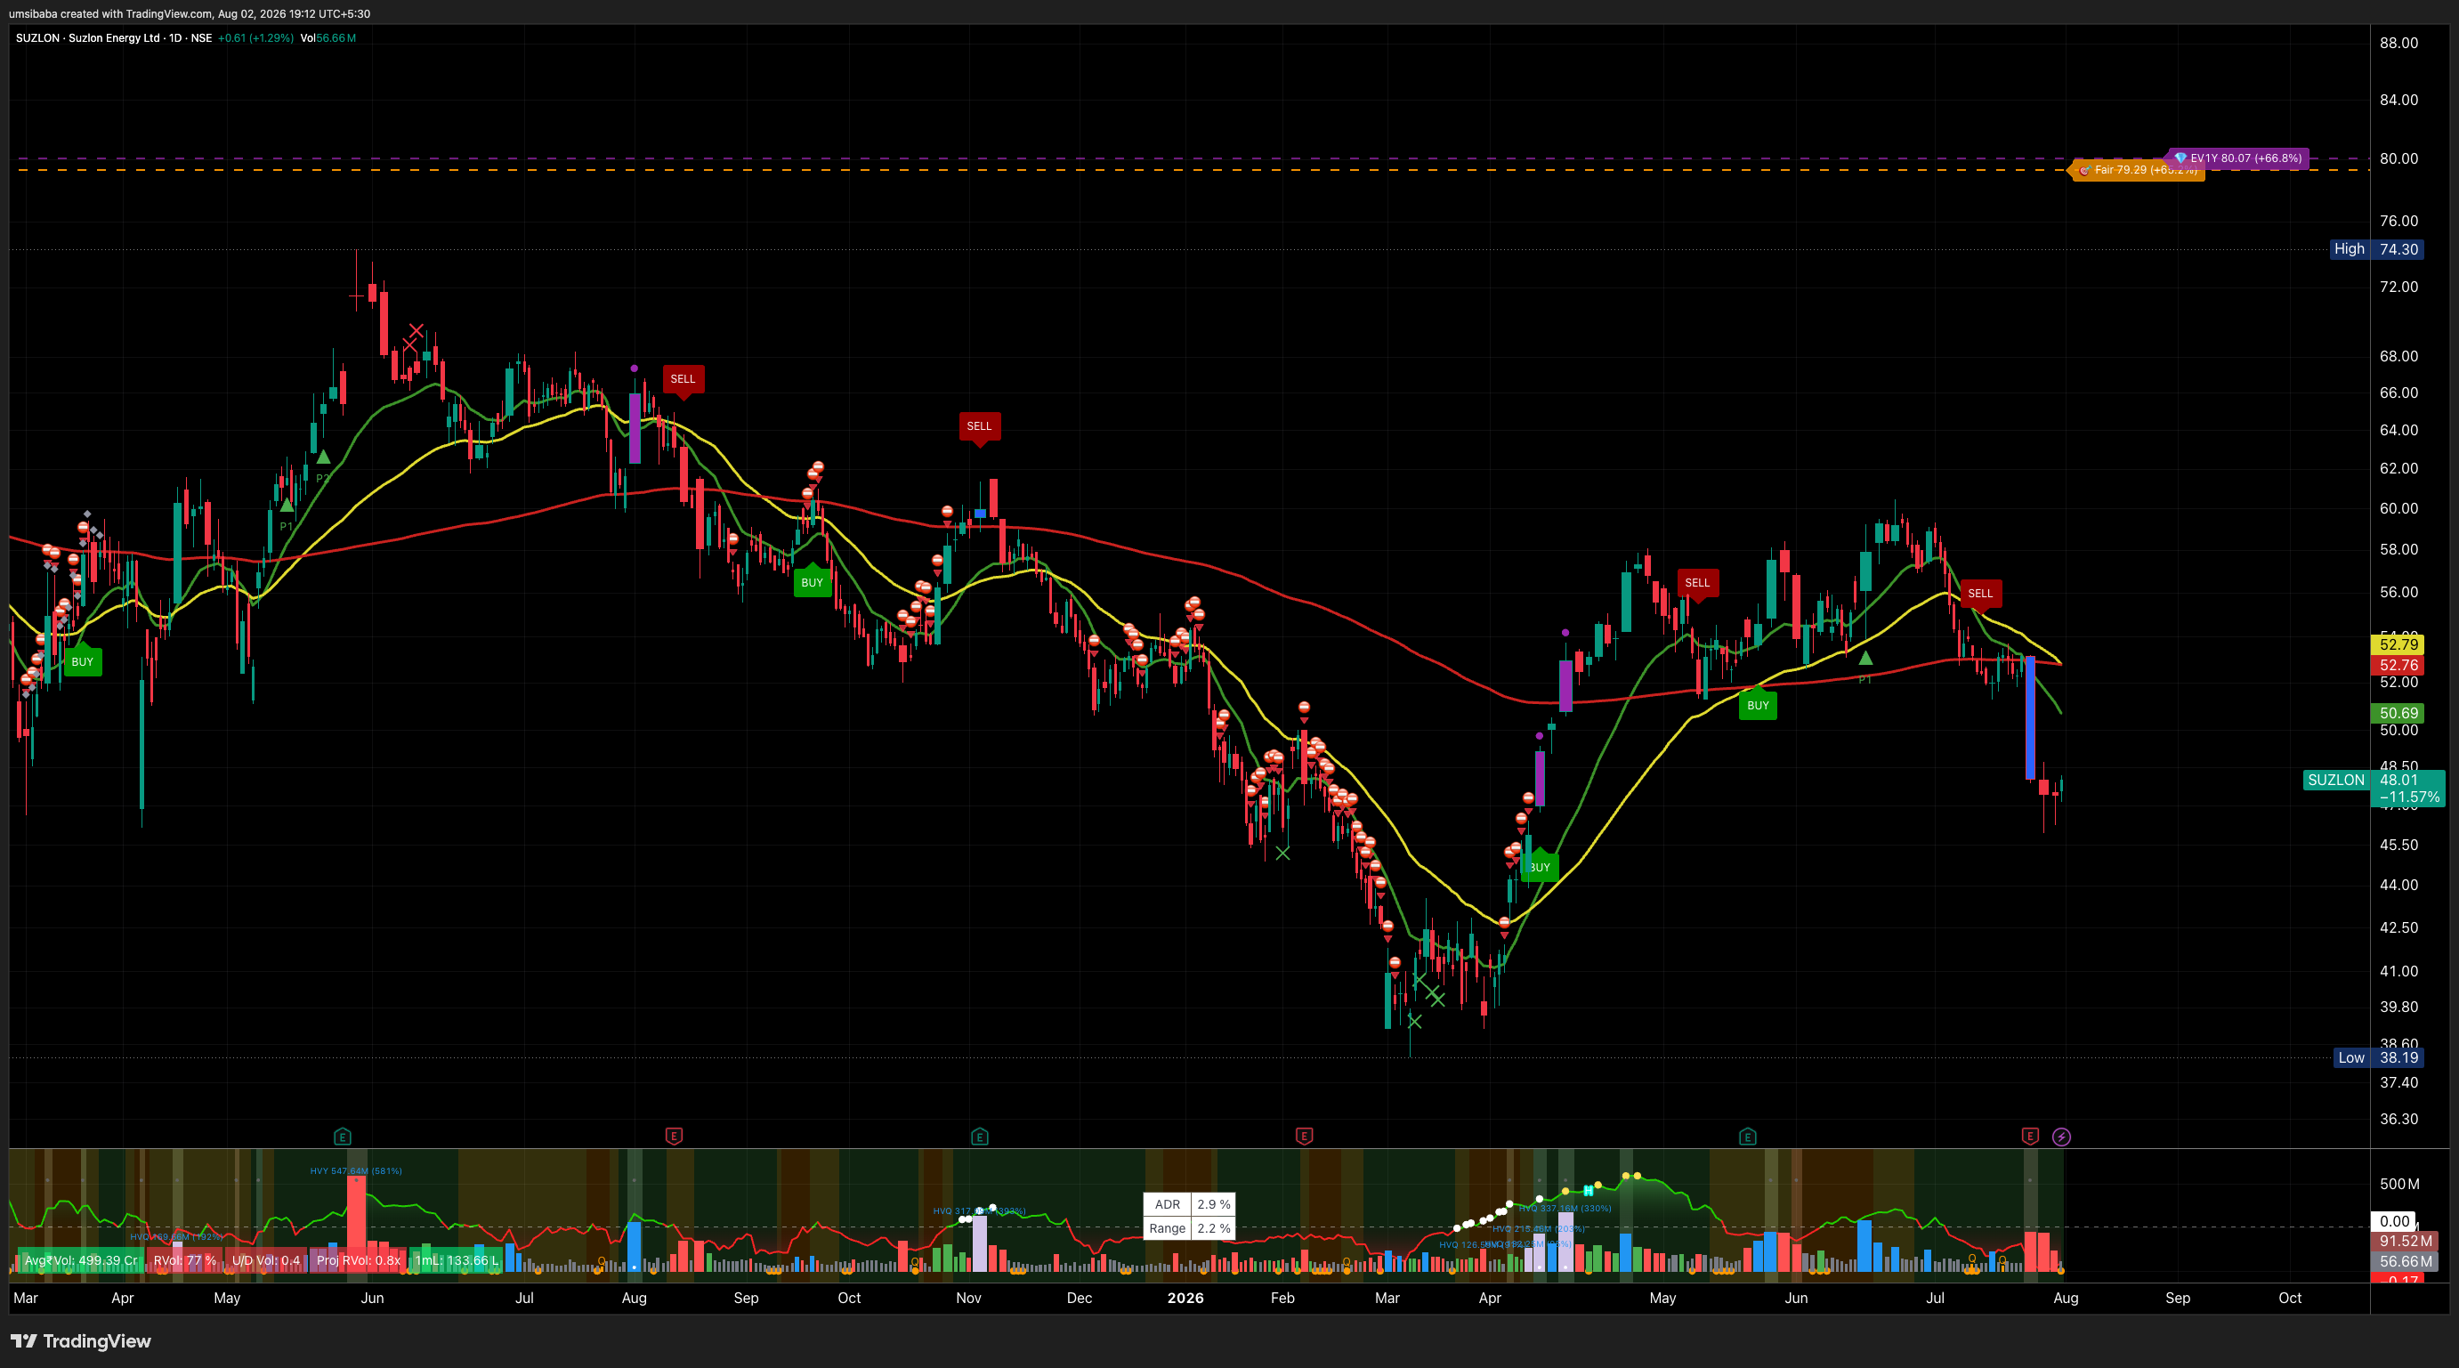Click the creation timestamp text at top

pyautogui.click(x=189, y=13)
